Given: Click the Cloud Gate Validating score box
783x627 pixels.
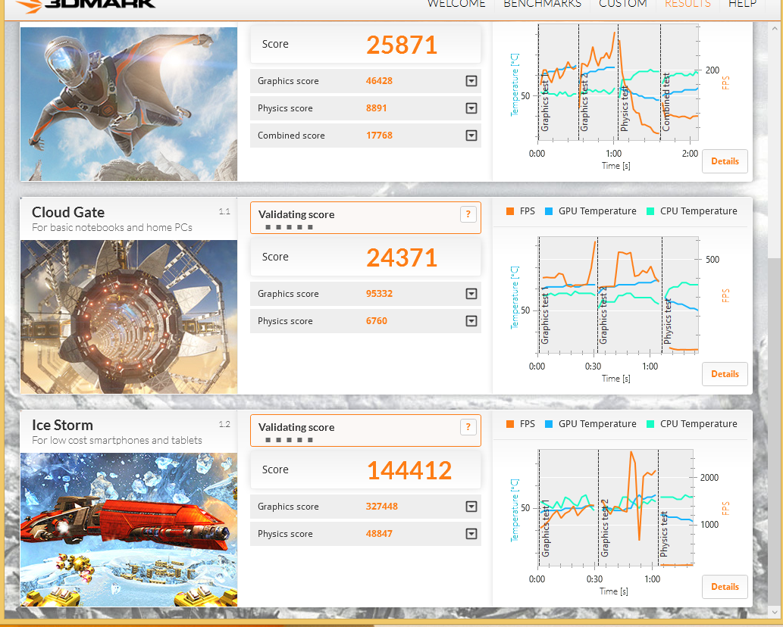Looking at the screenshot, I should coord(365,218).
